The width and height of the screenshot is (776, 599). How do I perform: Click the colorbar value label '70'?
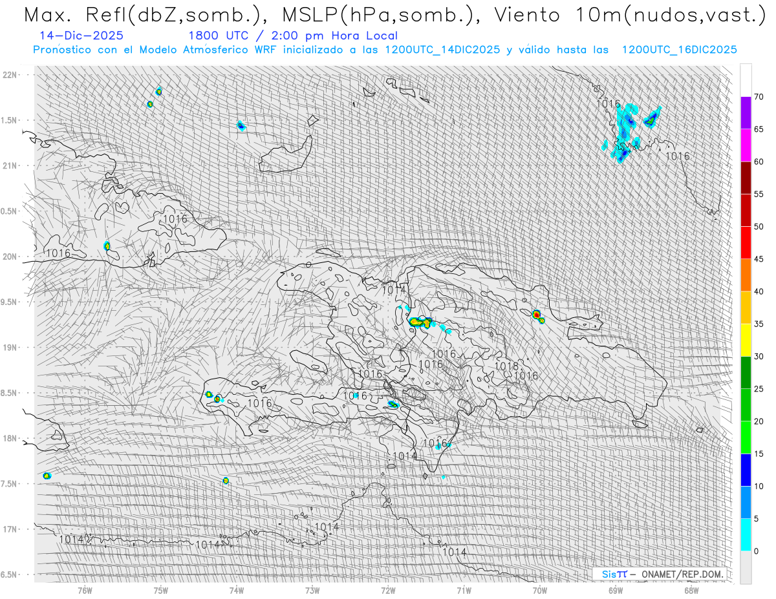coord(759,97)
